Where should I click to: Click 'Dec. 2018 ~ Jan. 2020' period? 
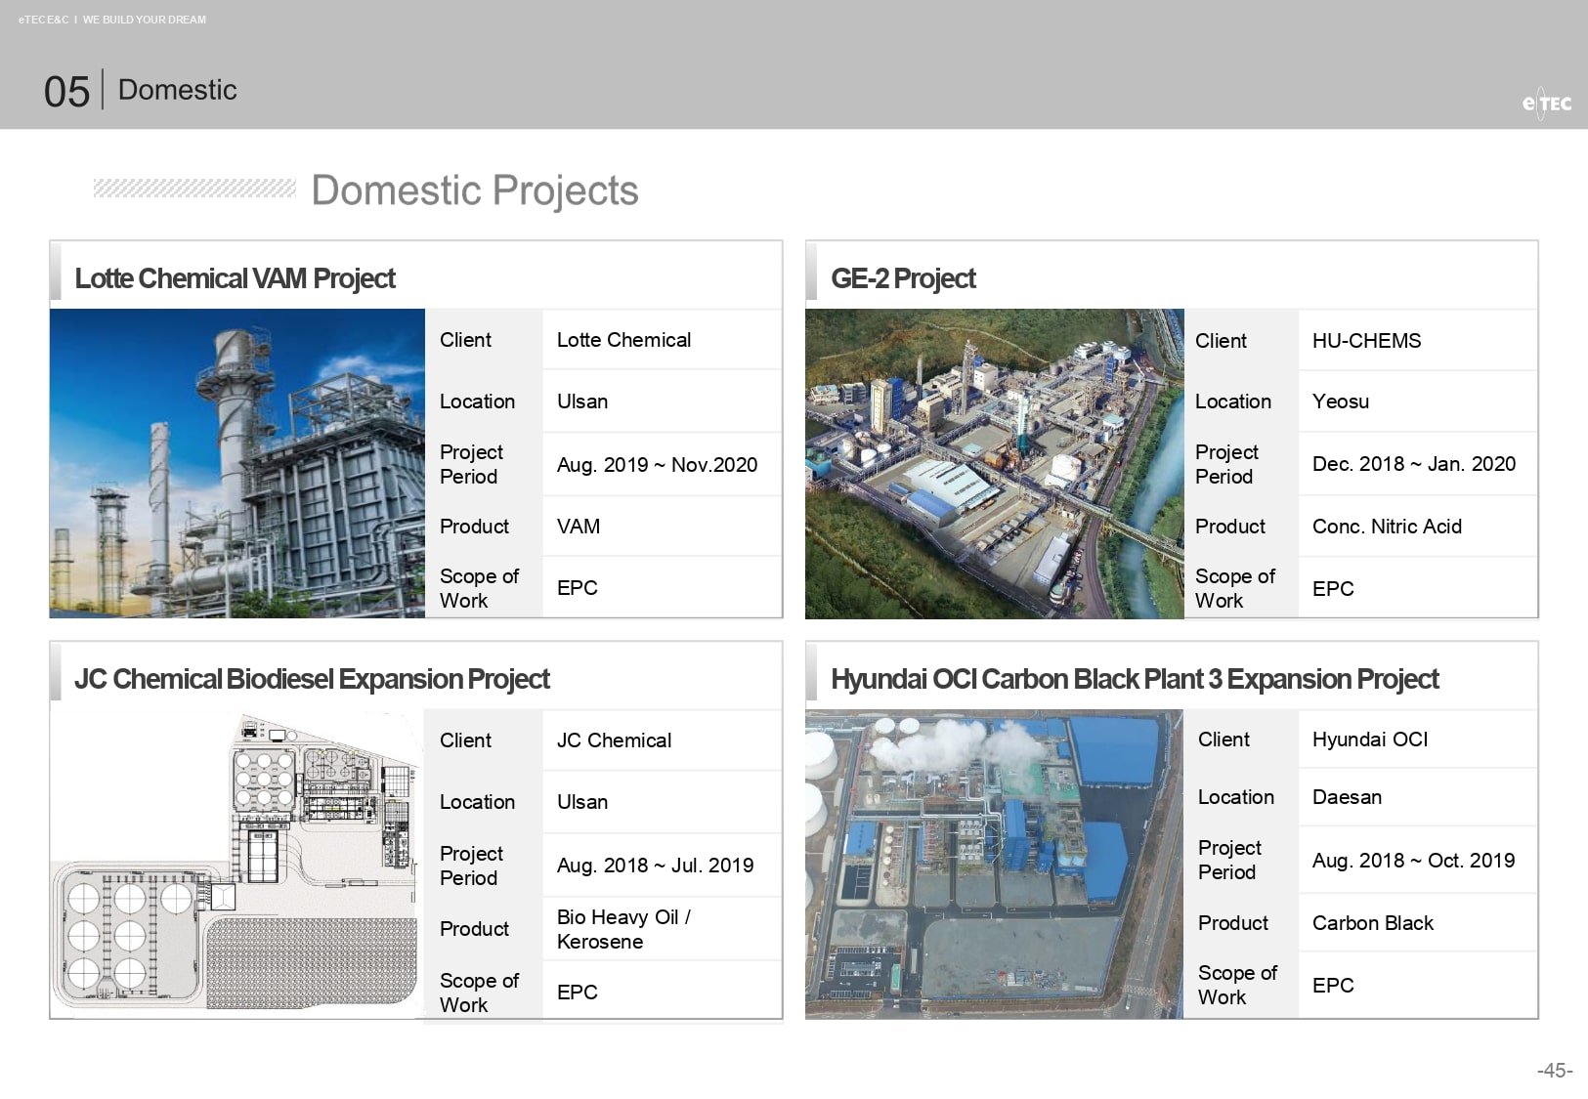[1414, 464]
